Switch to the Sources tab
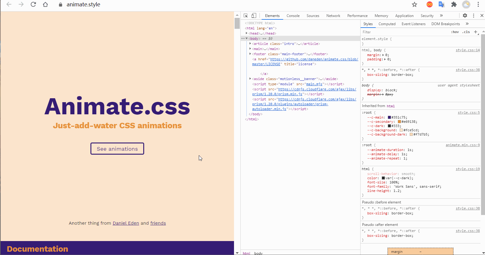Image resolution: width=485 pixels, height=255 pixels. pos(313,16)
